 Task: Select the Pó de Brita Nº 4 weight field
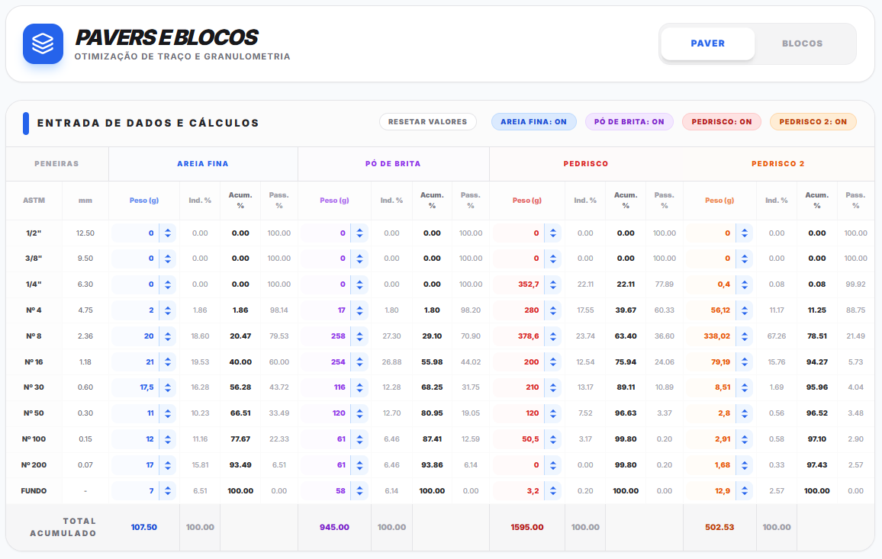[x=327, y=310]
